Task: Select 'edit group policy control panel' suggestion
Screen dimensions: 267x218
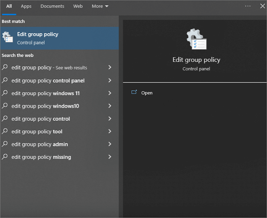Action: pos(60,81)
